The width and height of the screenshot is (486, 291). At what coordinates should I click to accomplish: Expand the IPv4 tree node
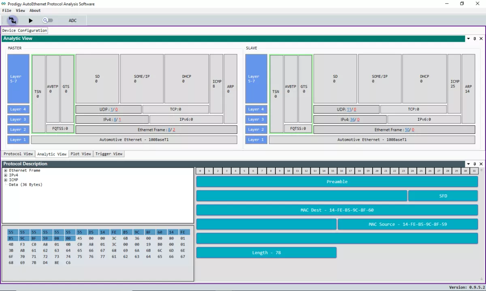(x=6, y=175)
